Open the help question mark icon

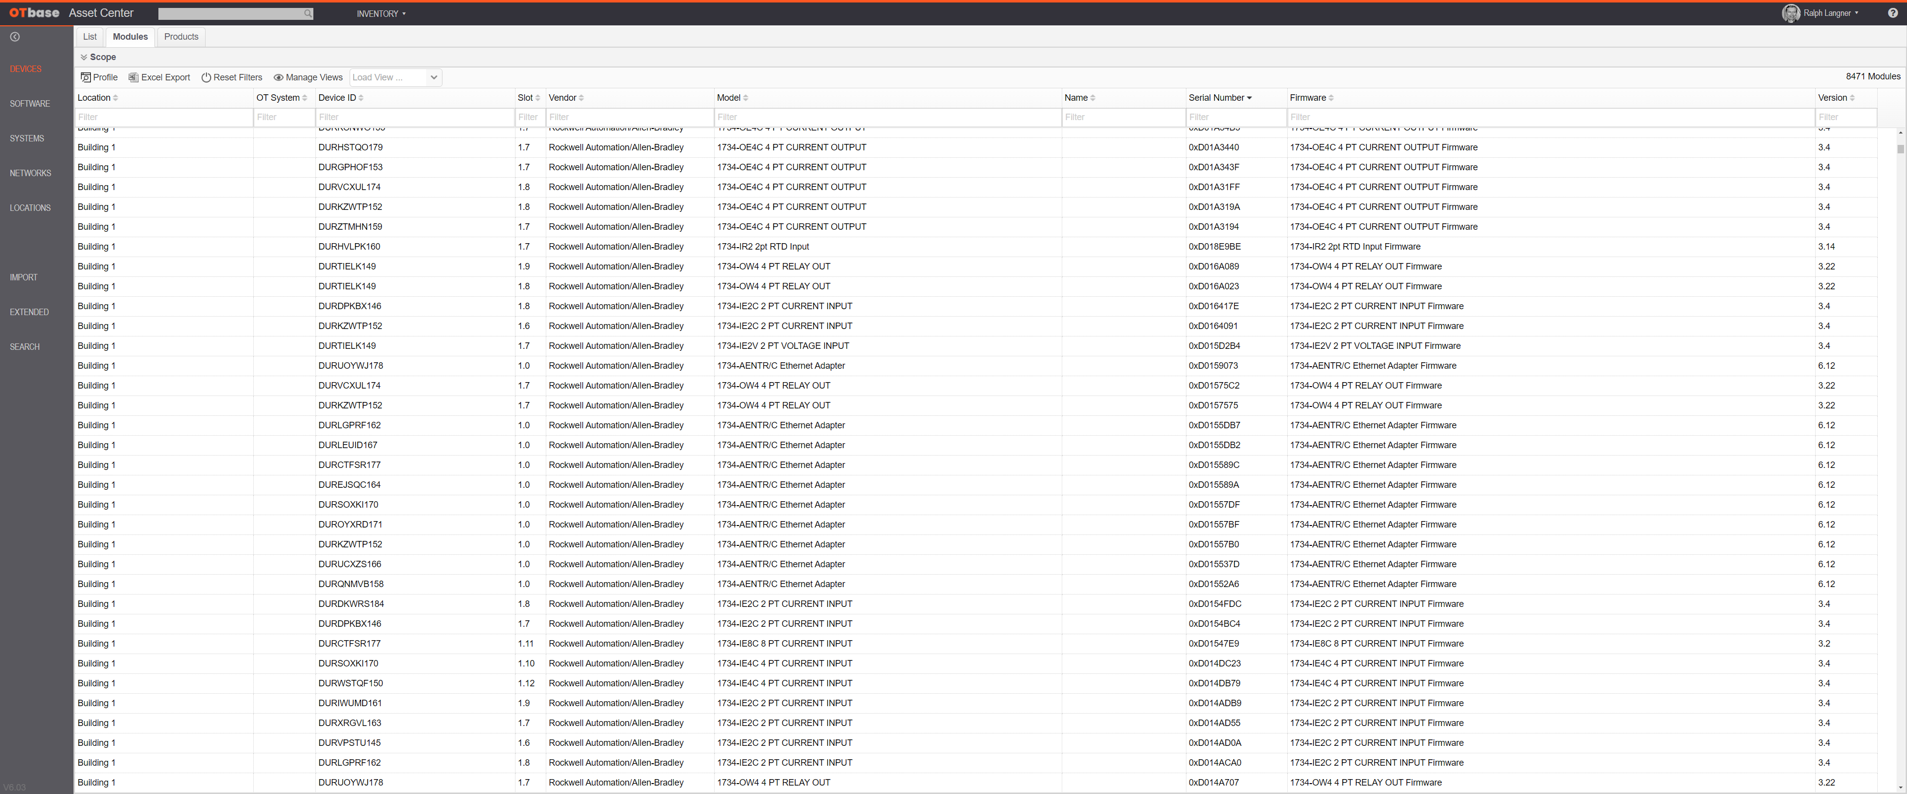coord(1892,12)
